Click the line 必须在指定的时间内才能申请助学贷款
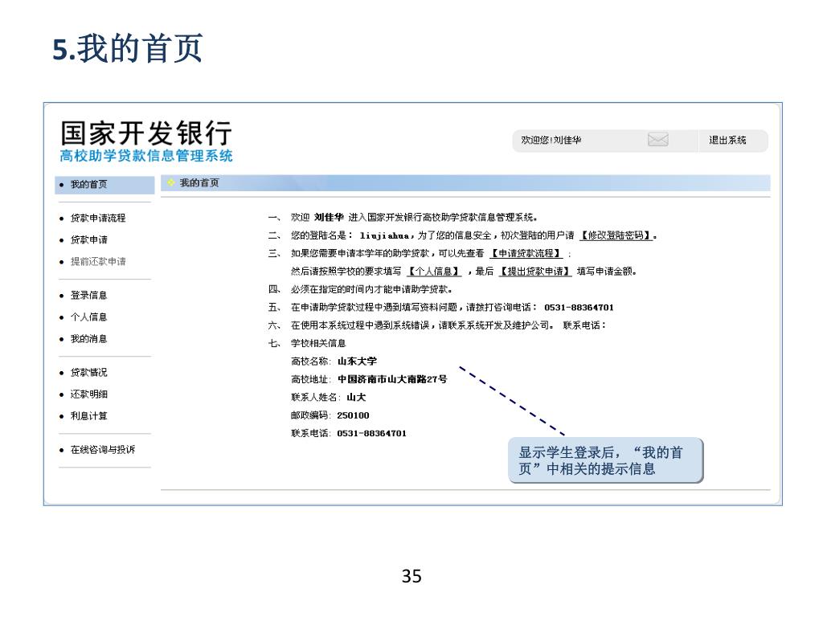The image size is (823, 617). pyautogui.click(x=371, y=289)
